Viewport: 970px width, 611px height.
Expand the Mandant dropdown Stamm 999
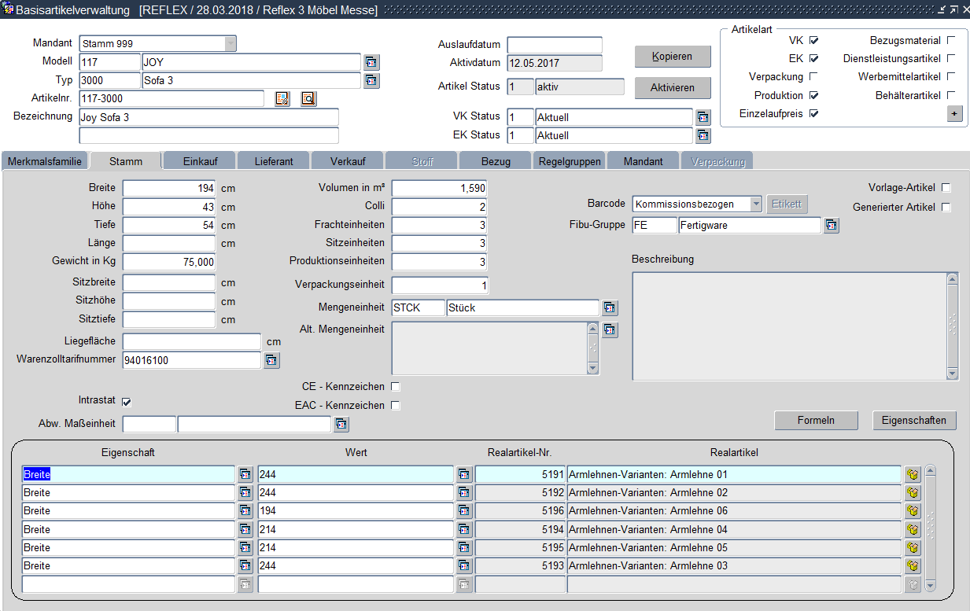[230, 44]
